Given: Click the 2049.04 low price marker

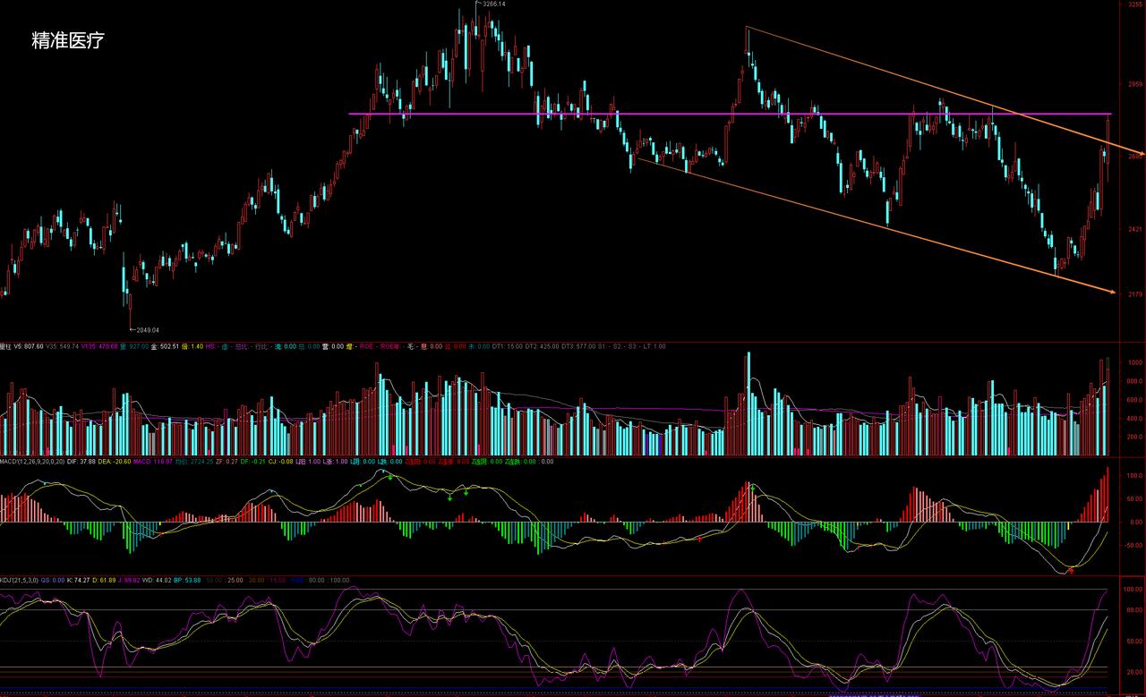Looking at the screenshot, I should [147, 330].
